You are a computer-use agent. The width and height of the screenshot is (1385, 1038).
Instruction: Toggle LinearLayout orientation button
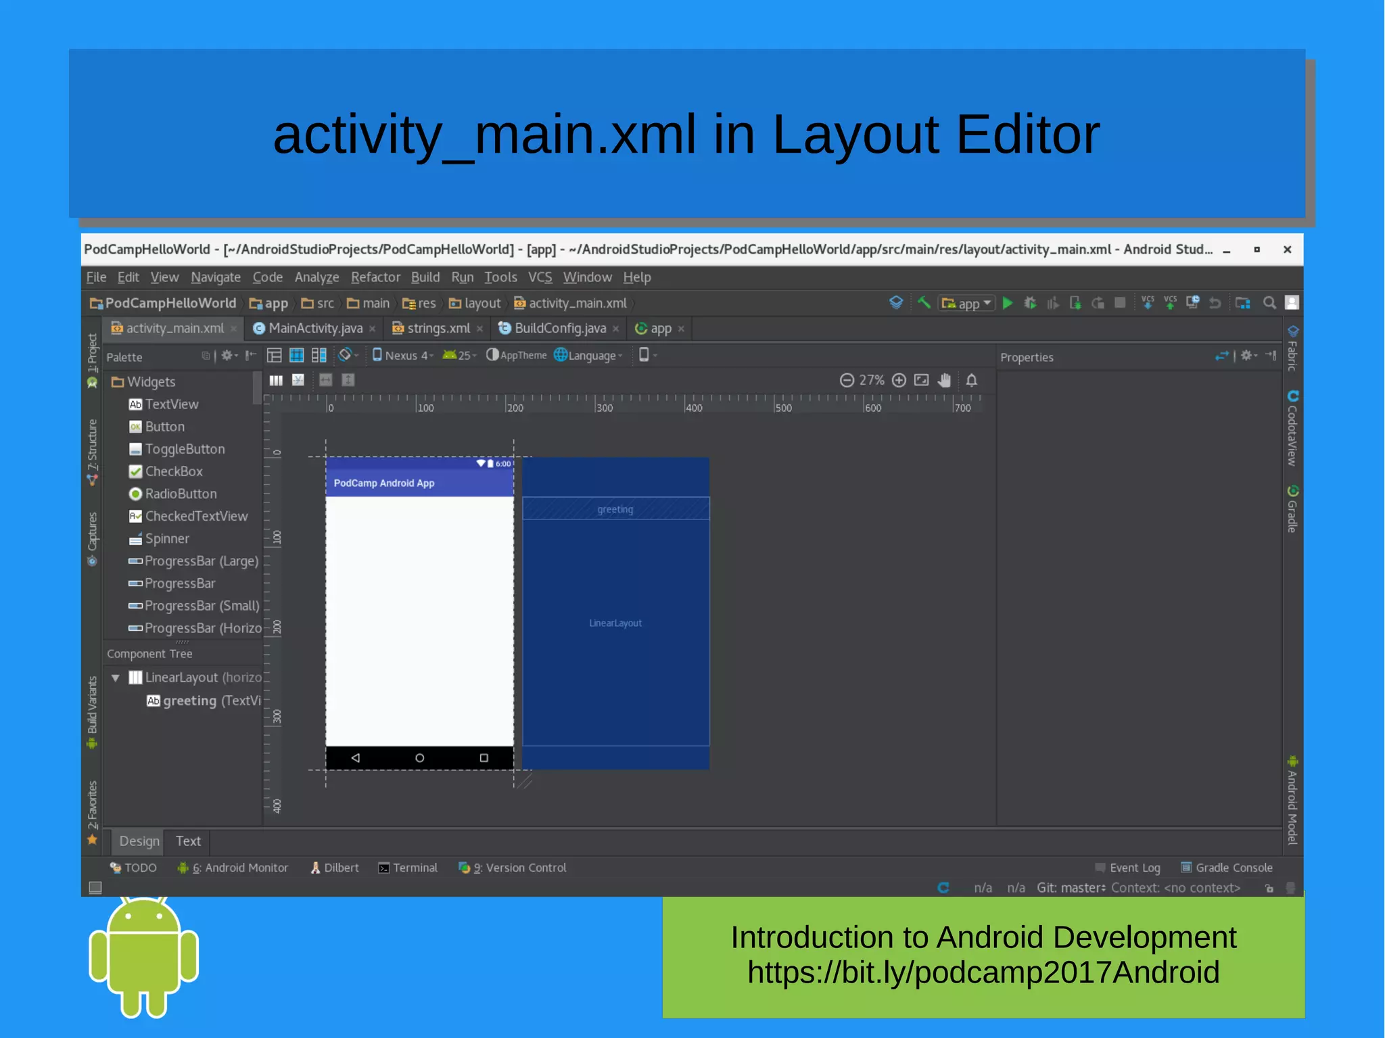(276, 380)
